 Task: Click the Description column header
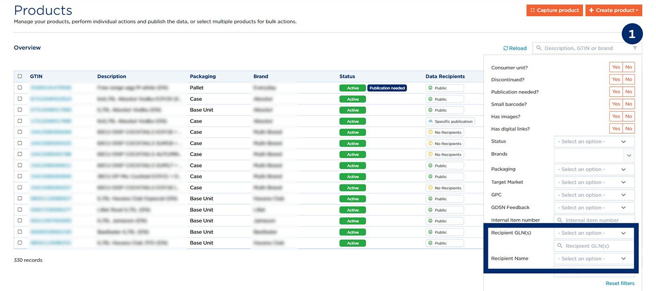pos(112,77)
